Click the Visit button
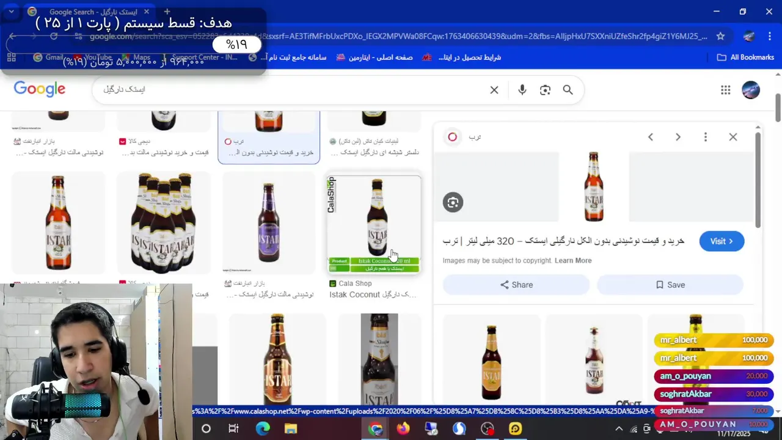The height and width of the screenshot is (440, 782). pyautogui.click(x=722, y=241)
